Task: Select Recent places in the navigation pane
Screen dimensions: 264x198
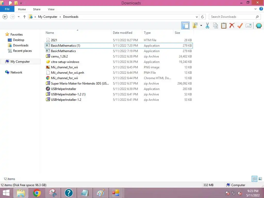Action: tap(22, 51)
